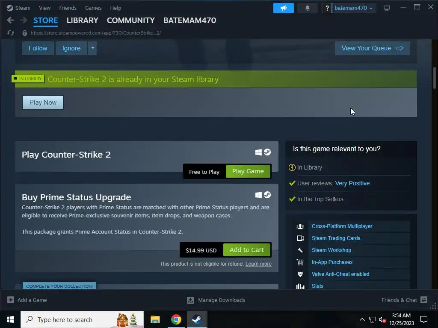Open the View menu
The image size is (438, 328).
44,8
